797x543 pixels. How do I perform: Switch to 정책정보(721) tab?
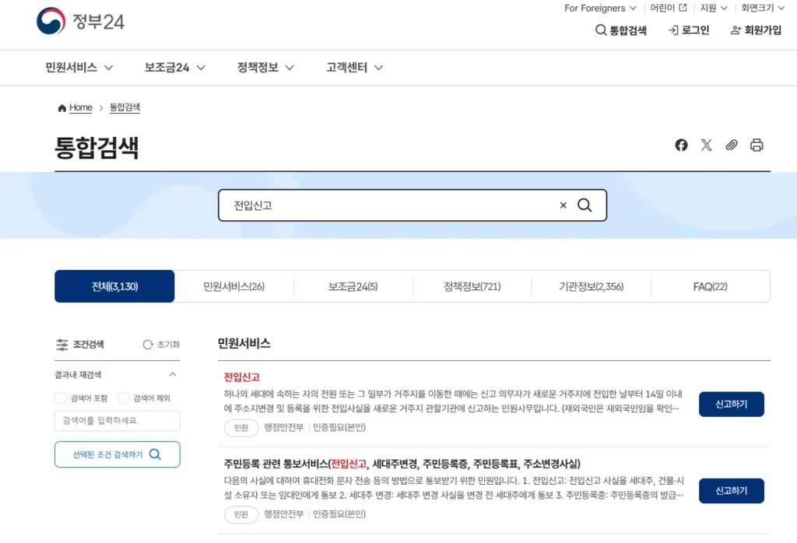coord(472,286)
